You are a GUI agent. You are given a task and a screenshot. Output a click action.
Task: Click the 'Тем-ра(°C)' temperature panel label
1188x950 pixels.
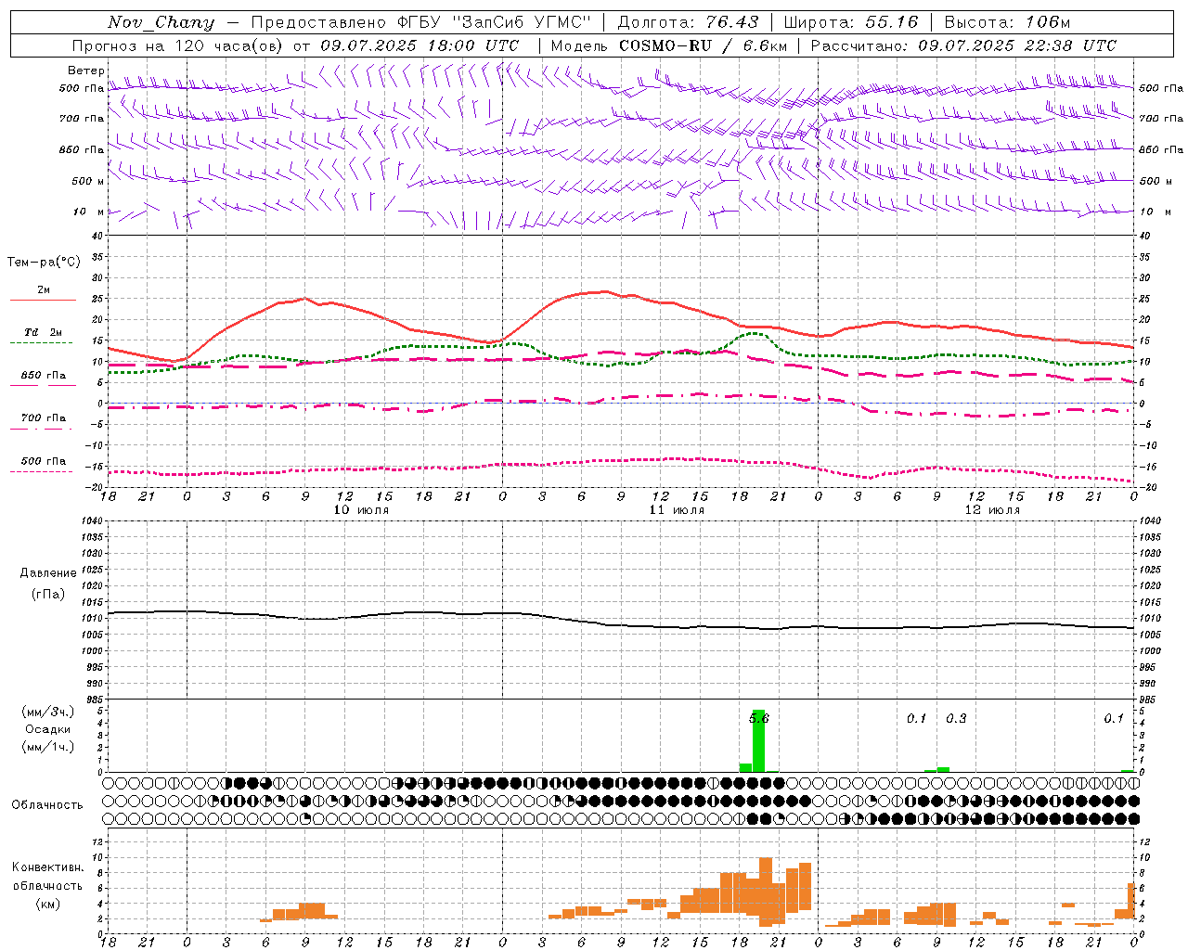44,263
